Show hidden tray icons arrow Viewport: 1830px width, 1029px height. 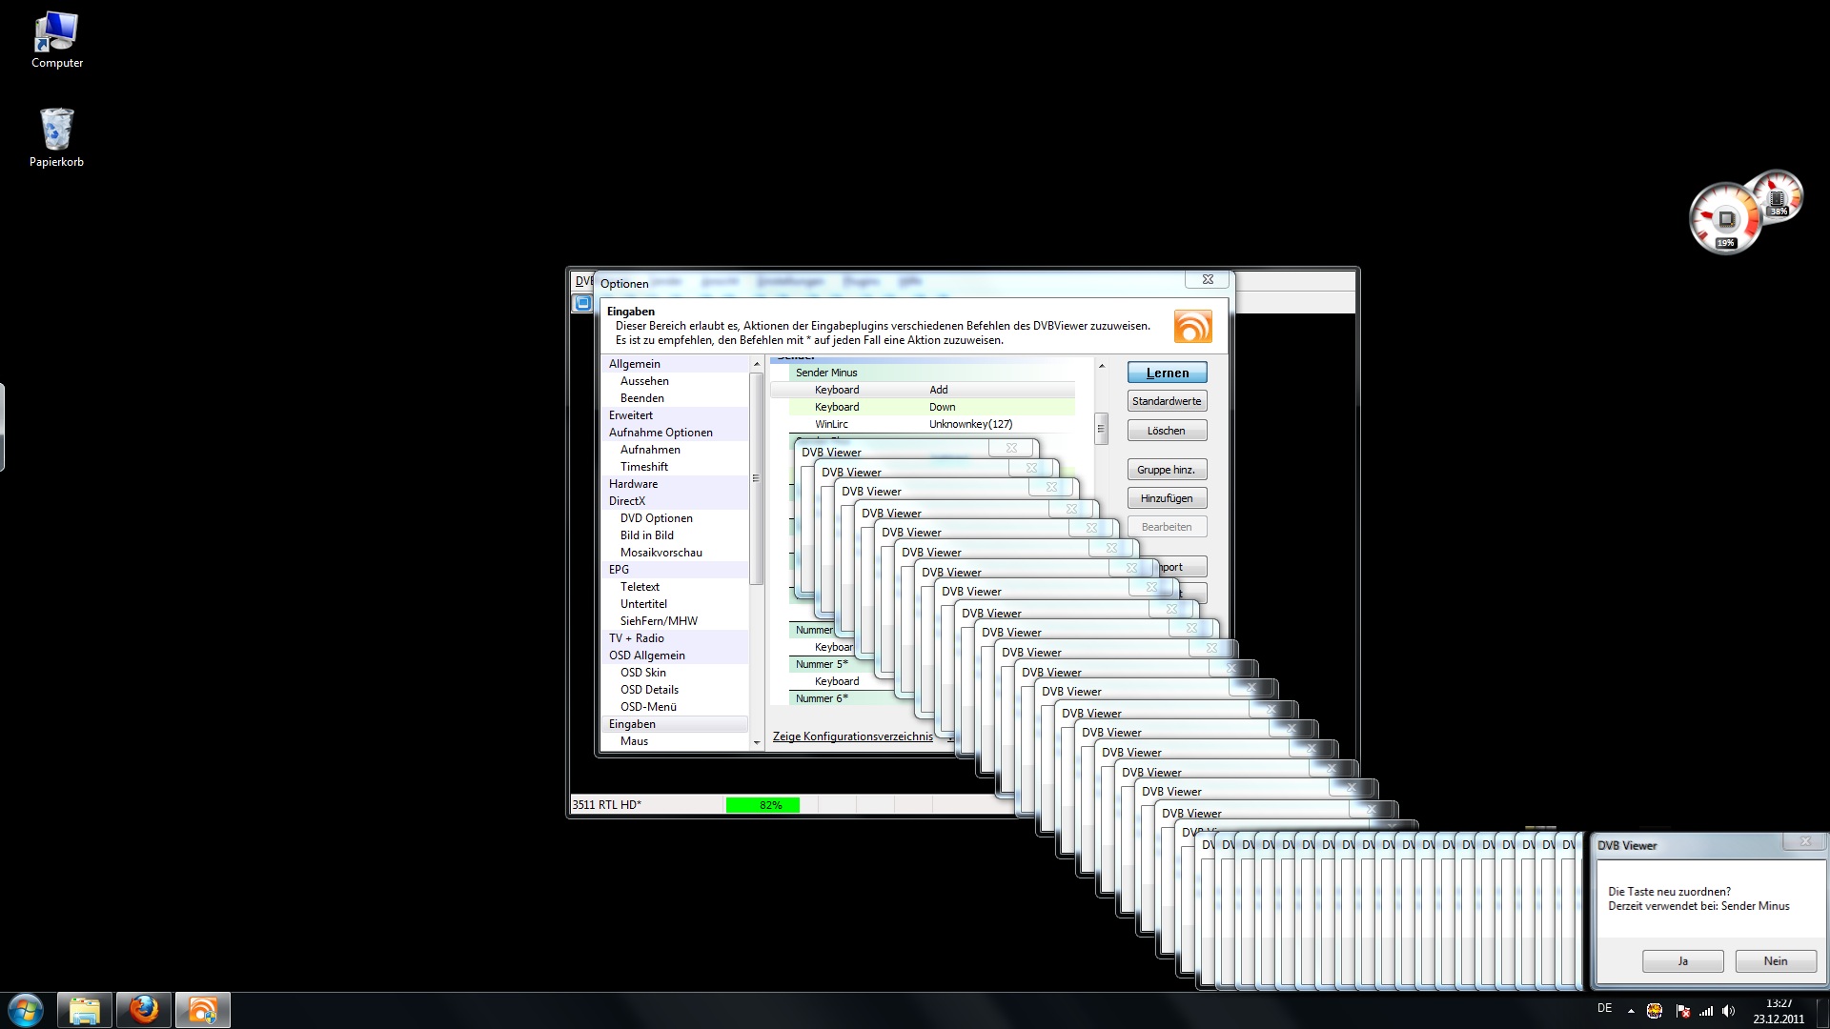(x=1631, y=1011)
